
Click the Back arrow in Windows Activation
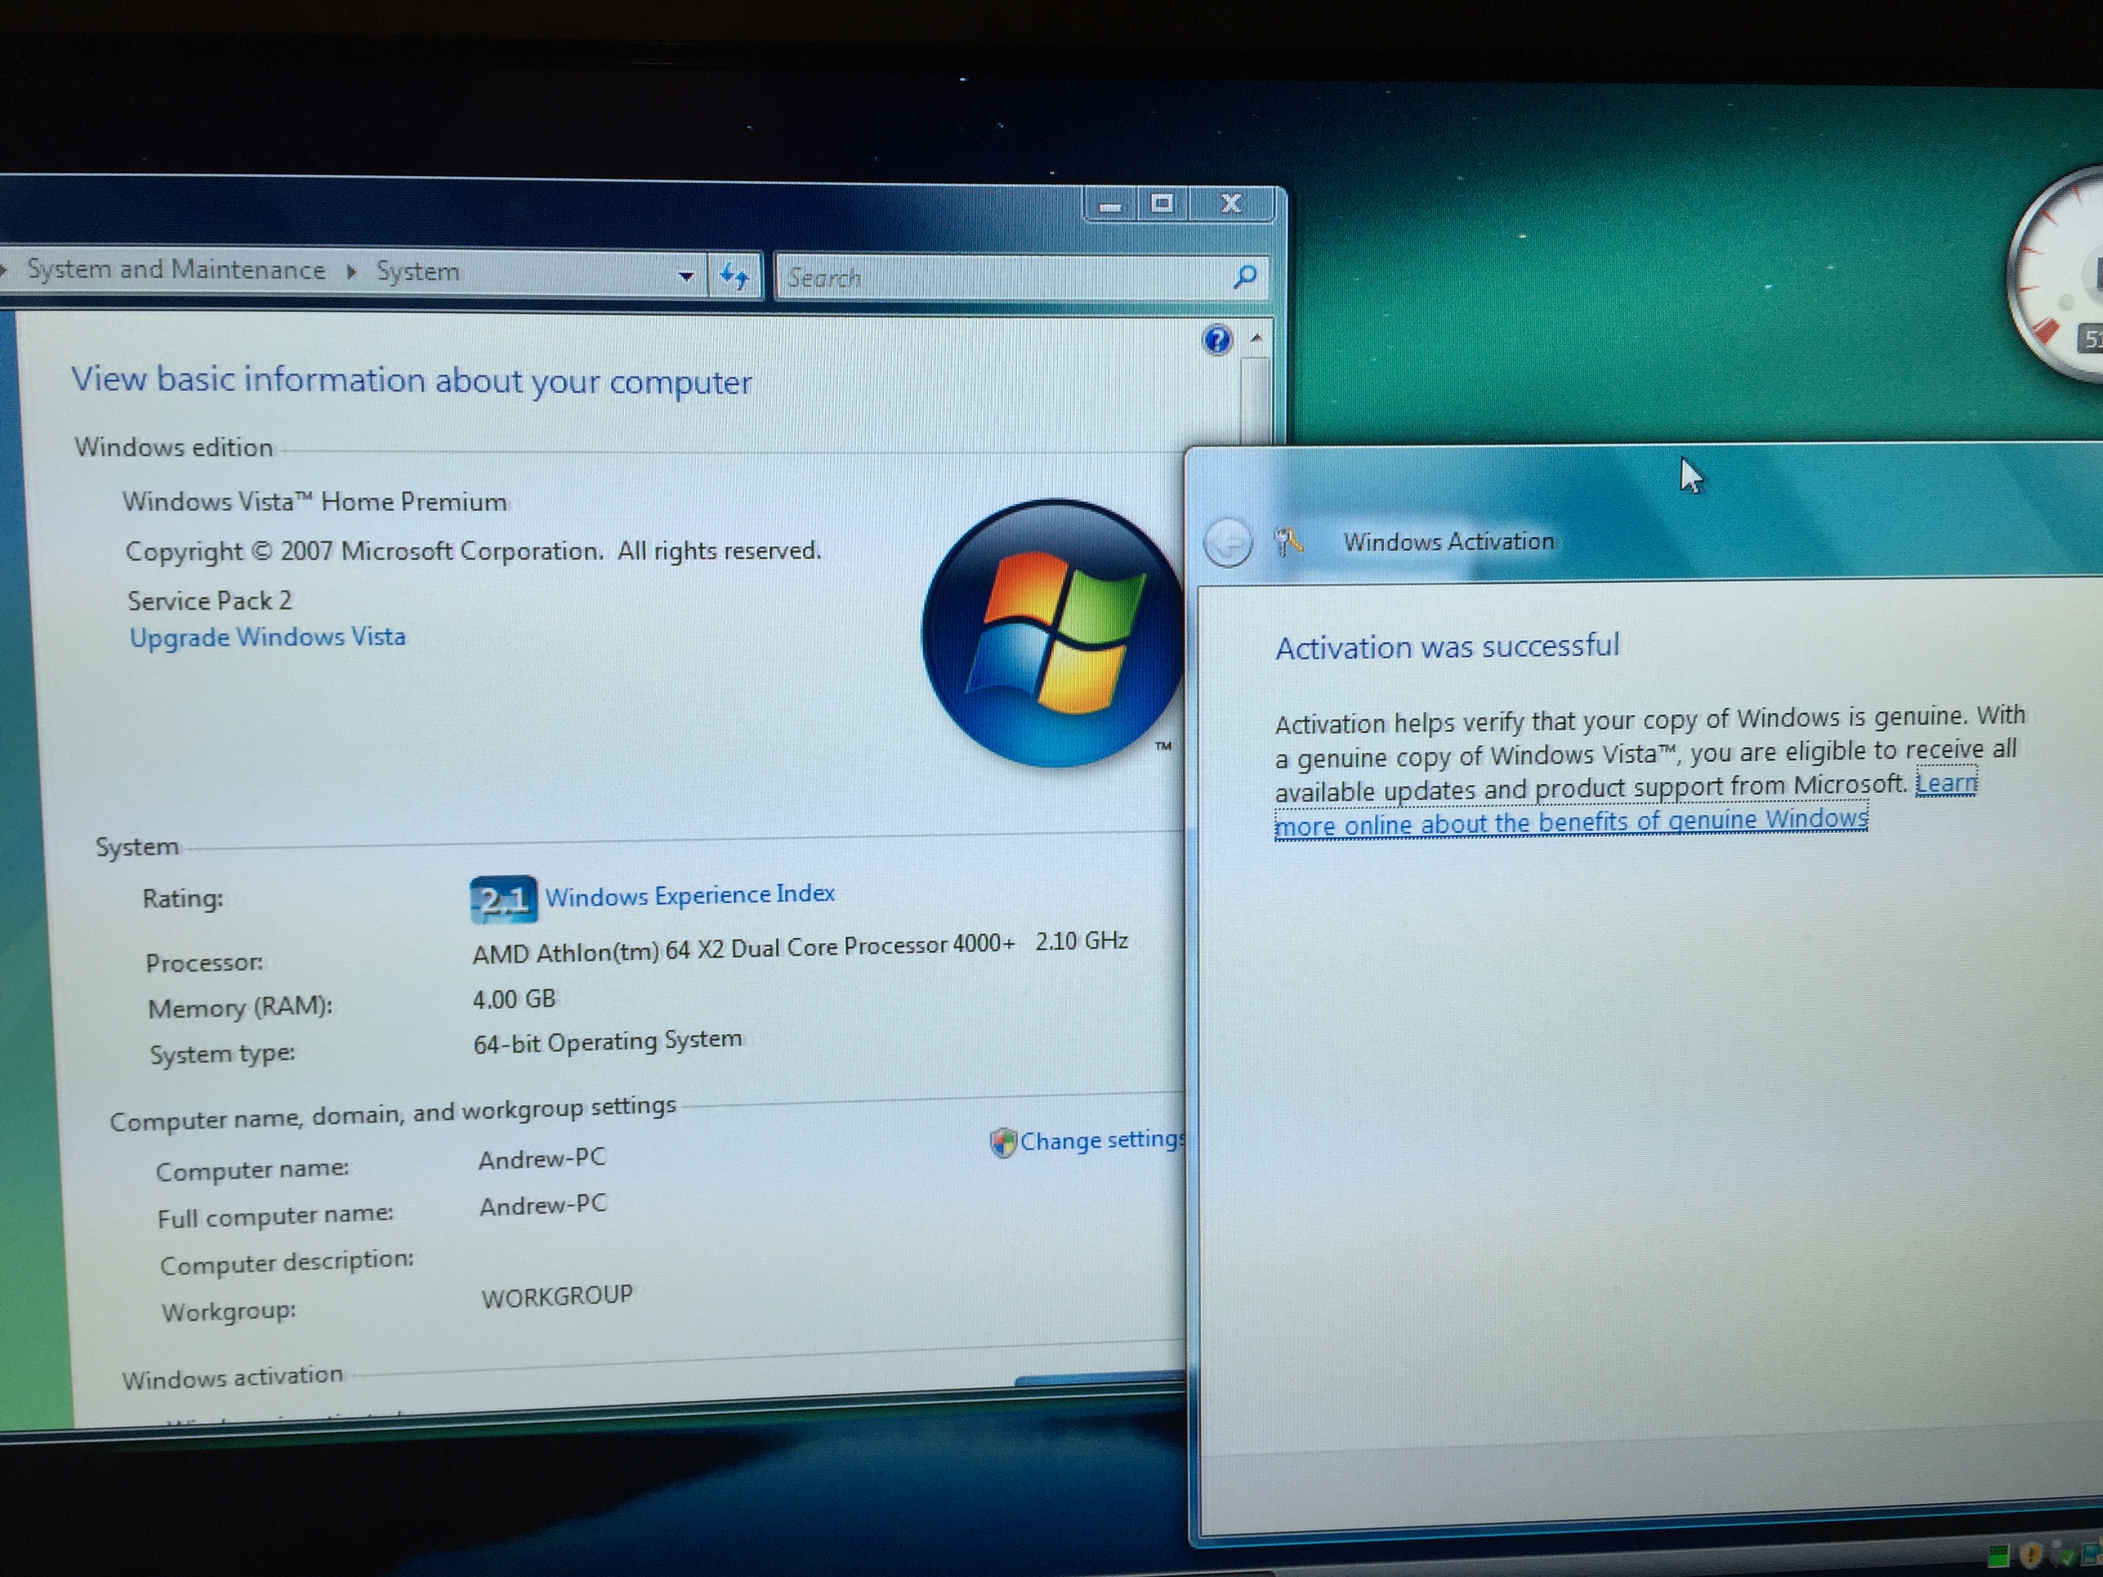(1227, 543)
